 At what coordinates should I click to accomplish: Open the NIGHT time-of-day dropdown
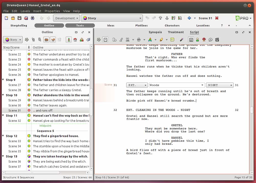point(220,85)
